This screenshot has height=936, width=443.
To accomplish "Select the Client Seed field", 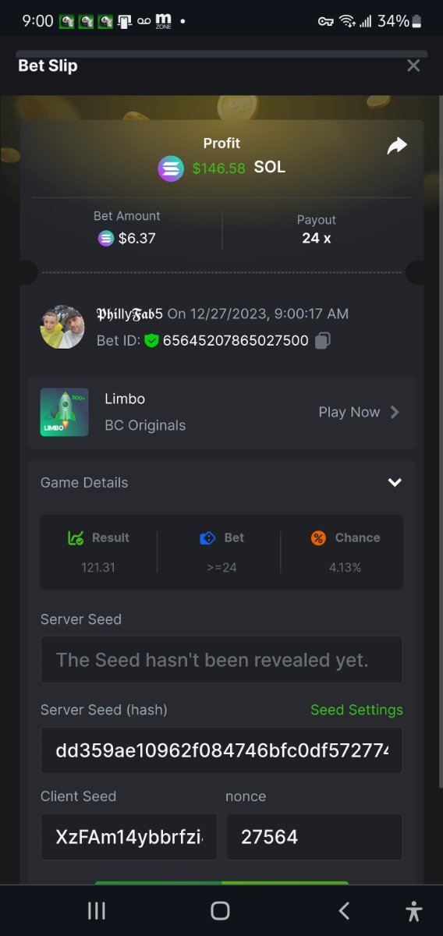I will (129, 837).
